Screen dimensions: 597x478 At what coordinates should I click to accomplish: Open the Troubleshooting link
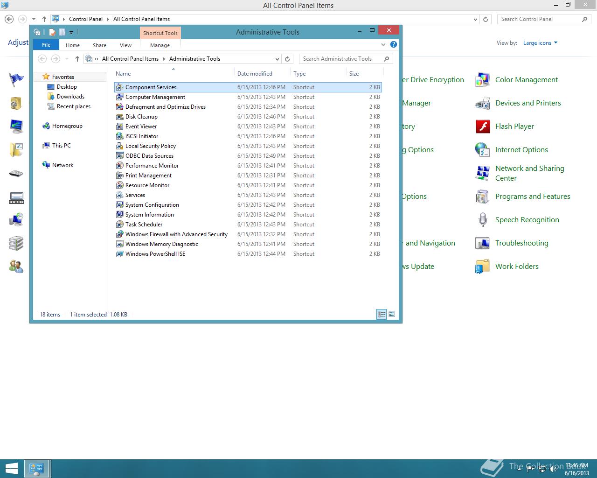(x=522, y=243)
